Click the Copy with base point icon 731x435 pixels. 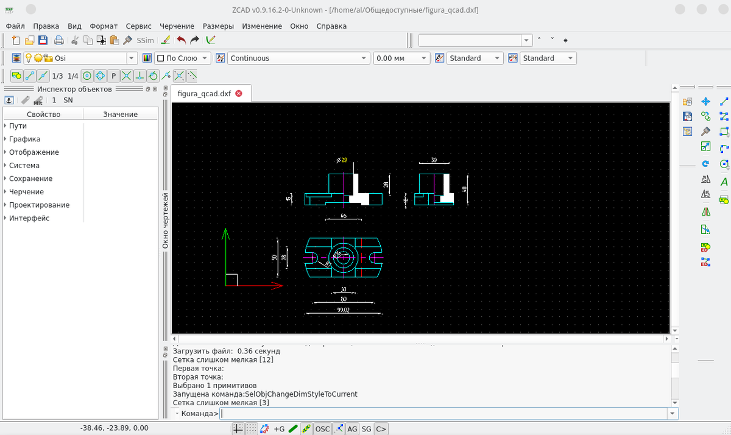101,40
